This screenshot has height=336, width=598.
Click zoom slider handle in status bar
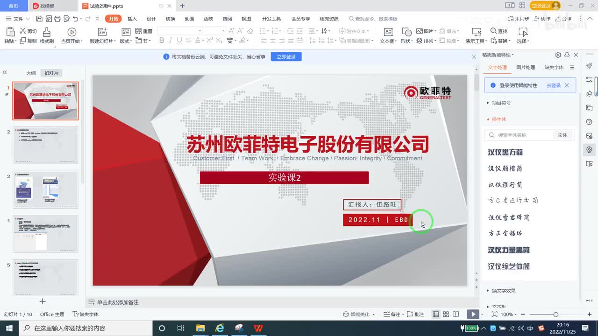(555, 315)
